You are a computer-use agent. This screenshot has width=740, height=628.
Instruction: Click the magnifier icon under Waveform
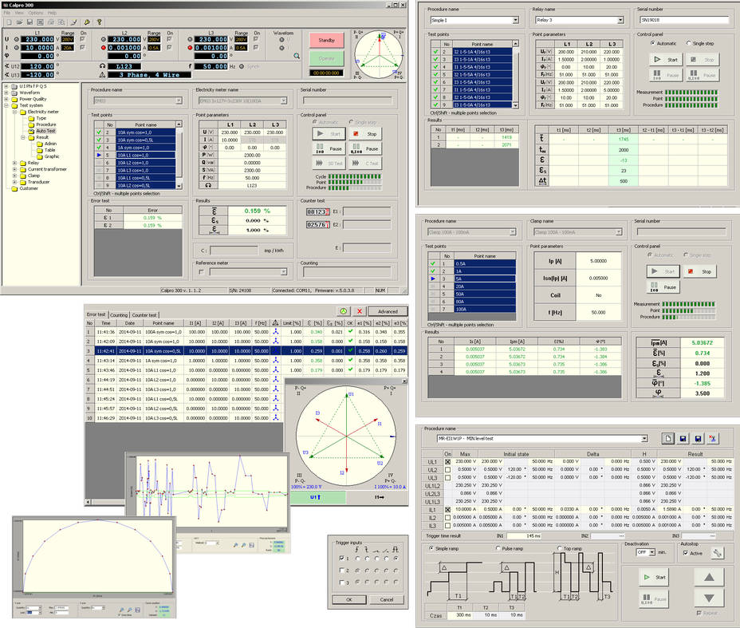tap(297, 56)
